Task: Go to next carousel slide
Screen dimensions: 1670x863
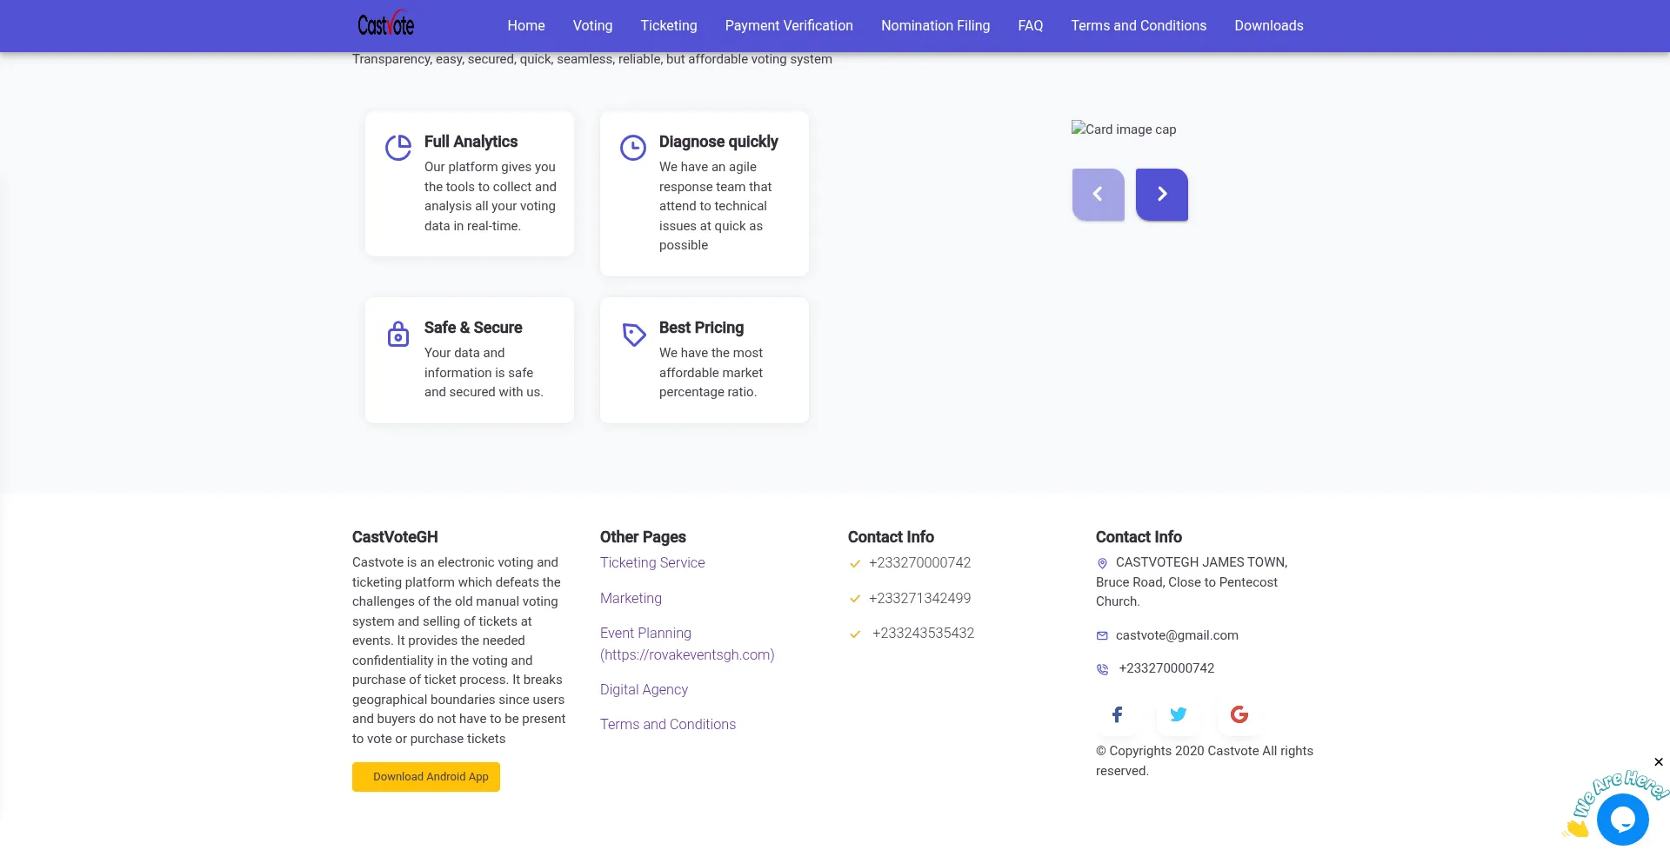Action: (x=1161, y=194)
